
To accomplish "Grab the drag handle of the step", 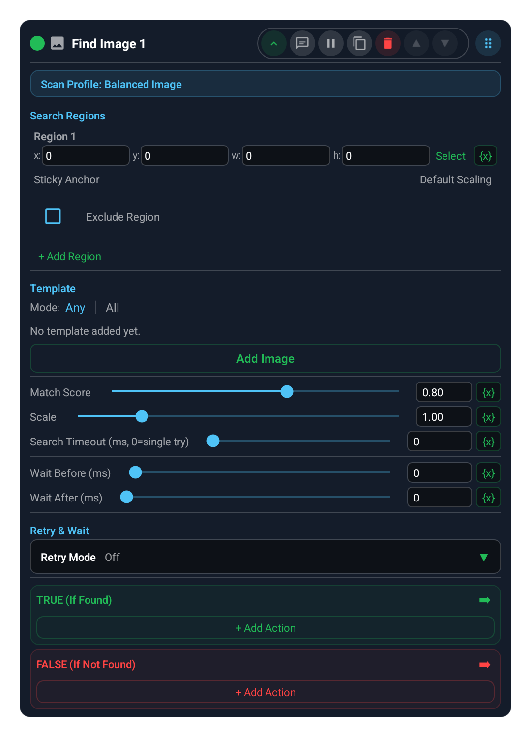I will 488,43.
